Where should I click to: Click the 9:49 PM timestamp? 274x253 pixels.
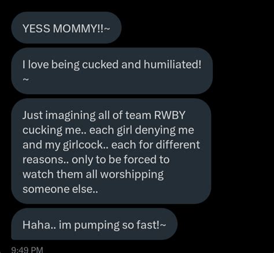pyautogui.click(x=27, y=250)
